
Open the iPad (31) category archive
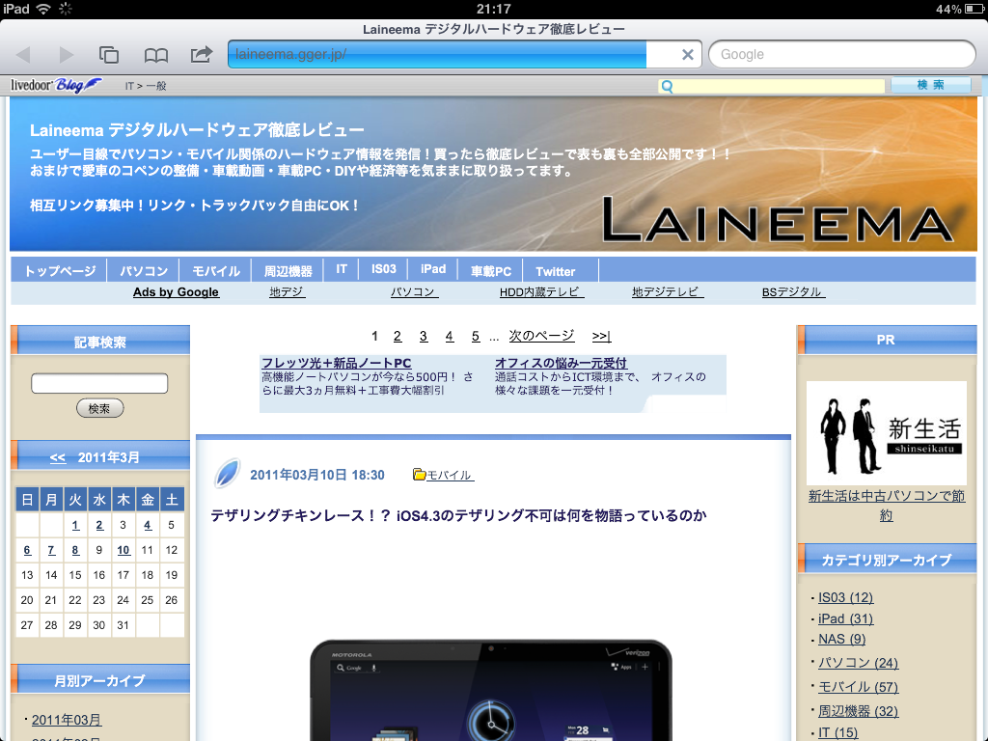pos(845,618)
